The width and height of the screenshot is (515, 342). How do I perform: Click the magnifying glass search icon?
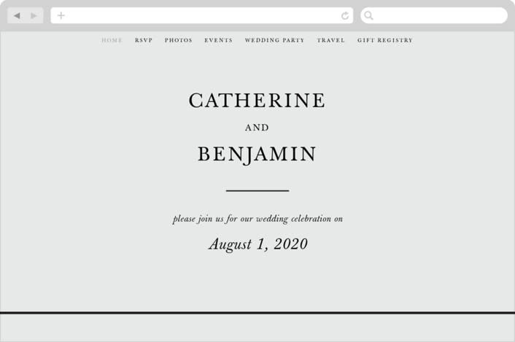coord(368,15)
